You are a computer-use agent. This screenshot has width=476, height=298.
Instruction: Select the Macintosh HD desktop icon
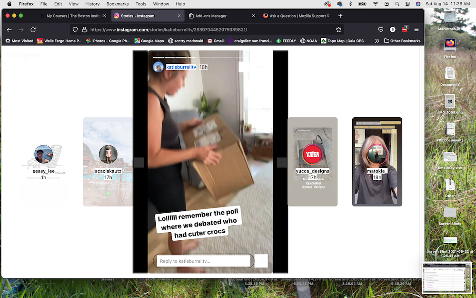coord(450,21)
